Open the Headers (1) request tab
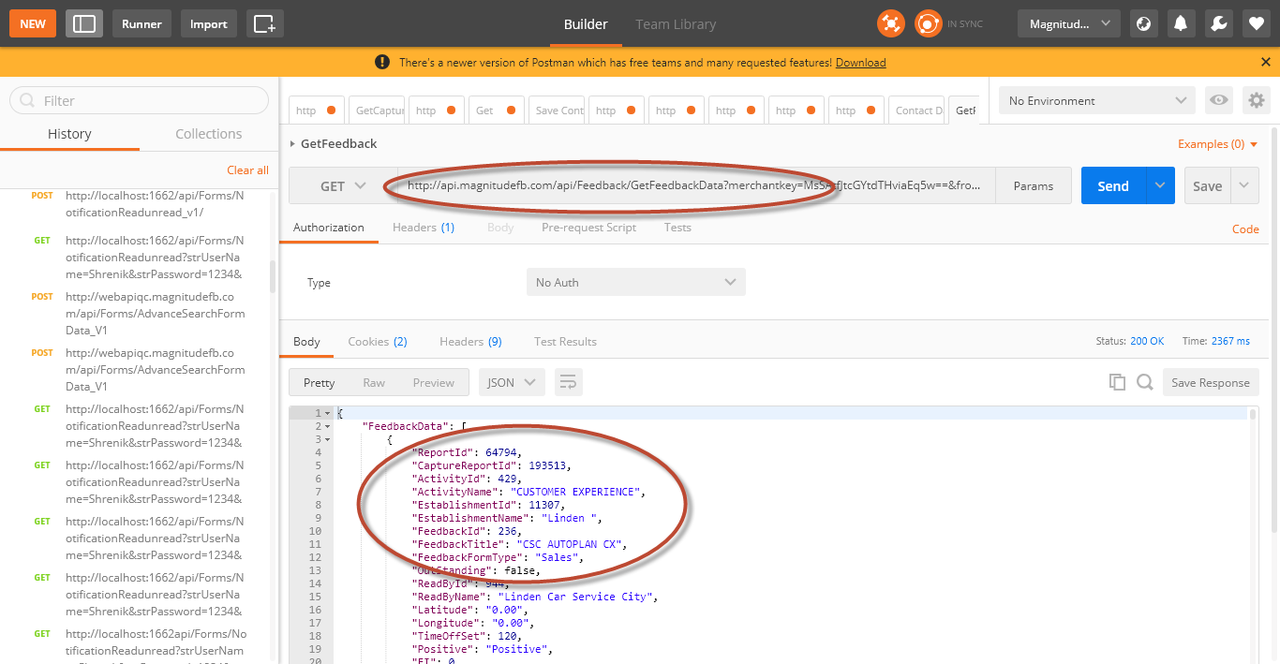The image size is (1280, 664). [x=423, y=228]
